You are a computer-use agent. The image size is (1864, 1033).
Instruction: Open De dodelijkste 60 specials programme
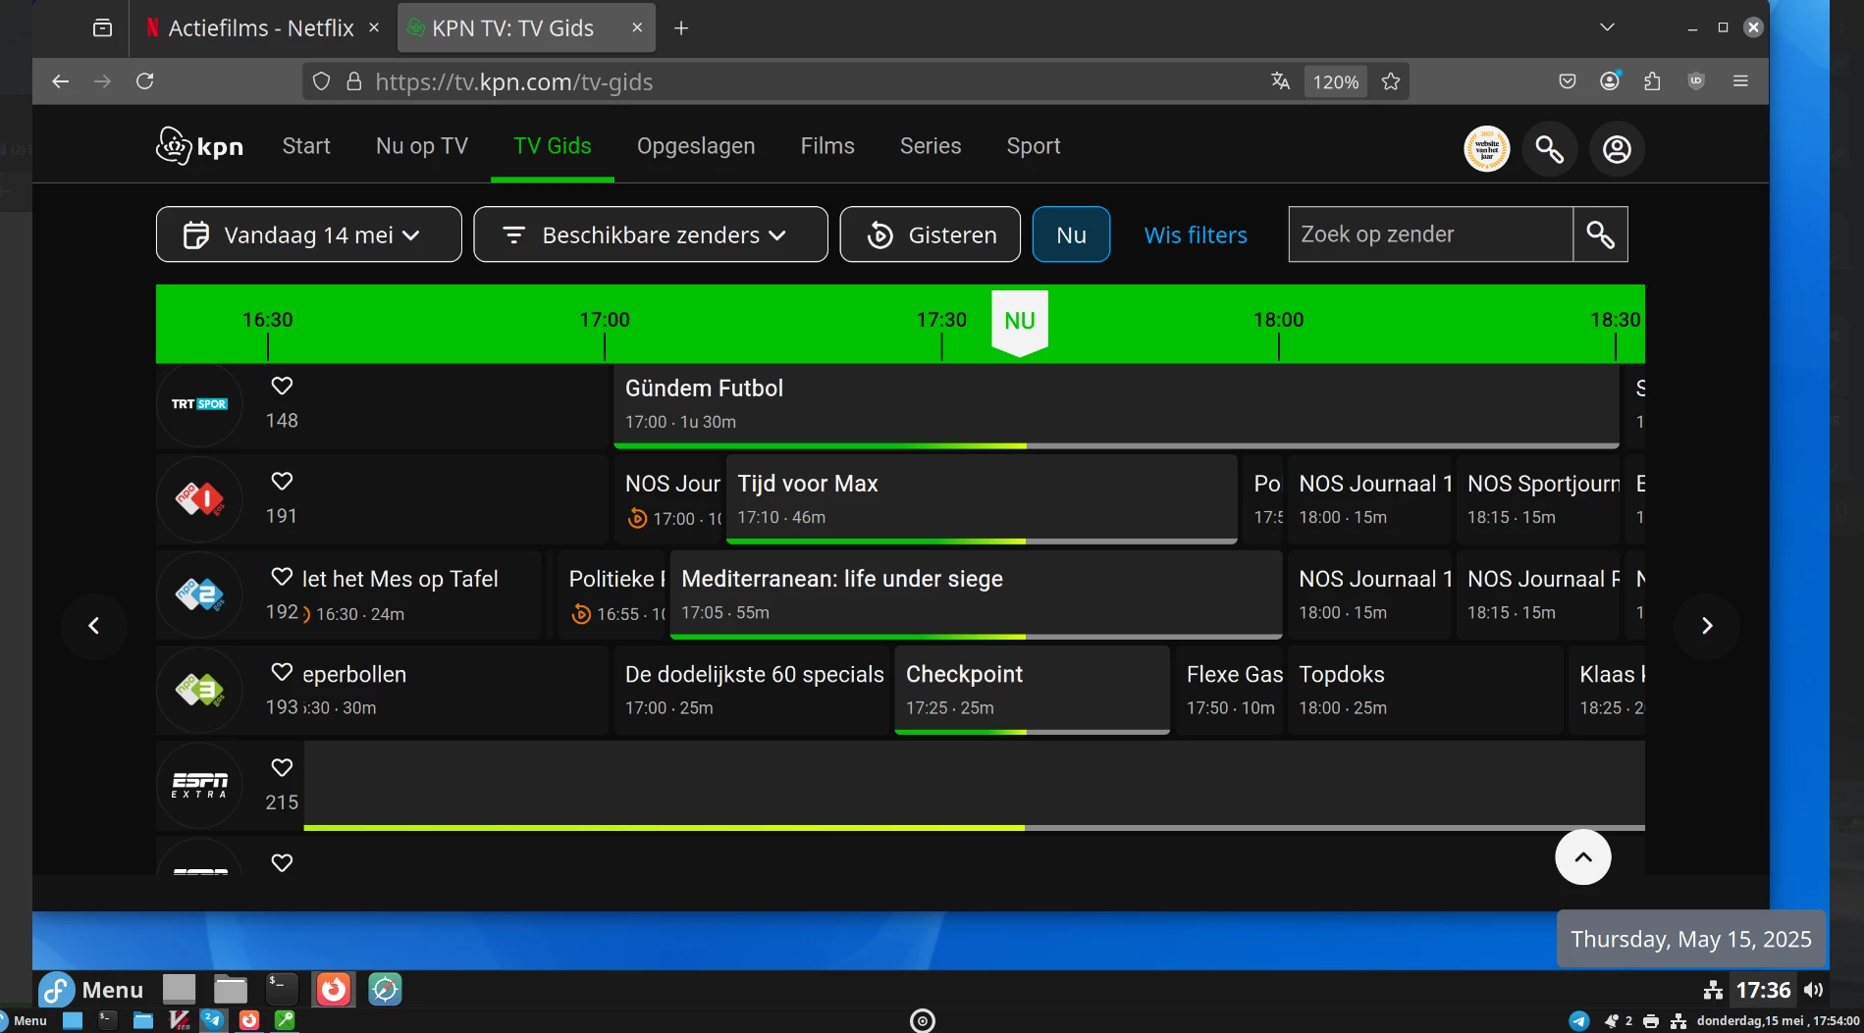click(752, 691)
